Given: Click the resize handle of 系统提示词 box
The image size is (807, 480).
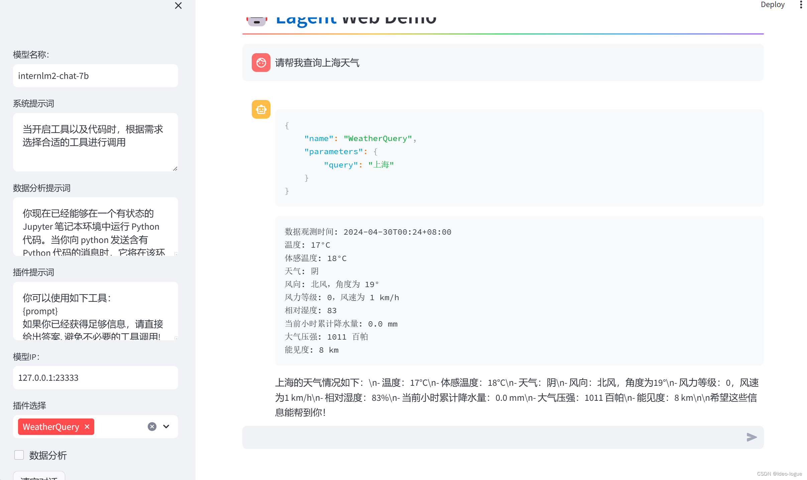Looking at the screenshot, I should click(x=175, y=169).
